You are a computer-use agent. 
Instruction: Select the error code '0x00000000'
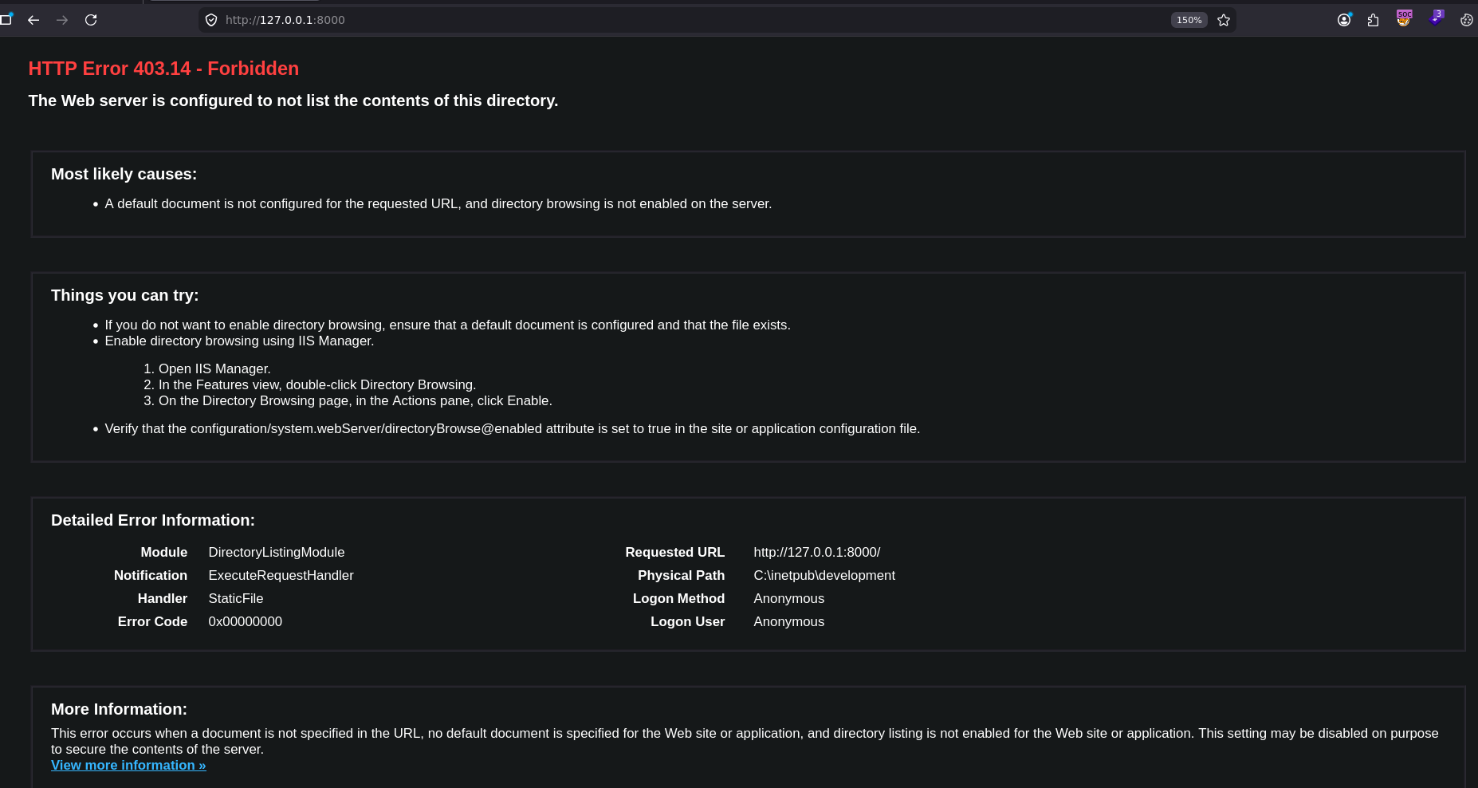click(246, 621)
